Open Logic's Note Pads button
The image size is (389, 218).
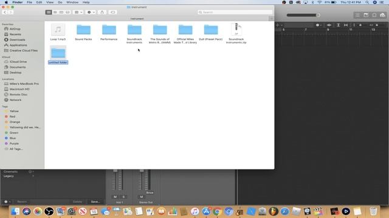click(366, 15)
